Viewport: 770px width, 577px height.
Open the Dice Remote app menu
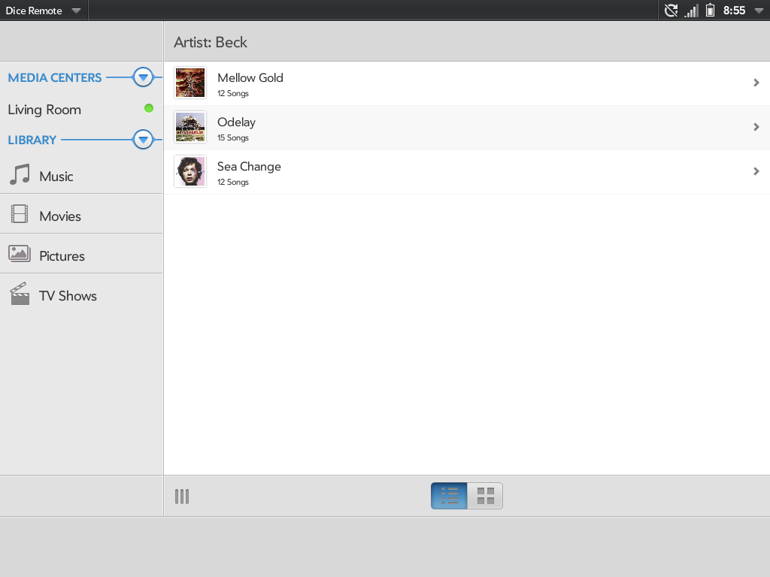point(43,11)
